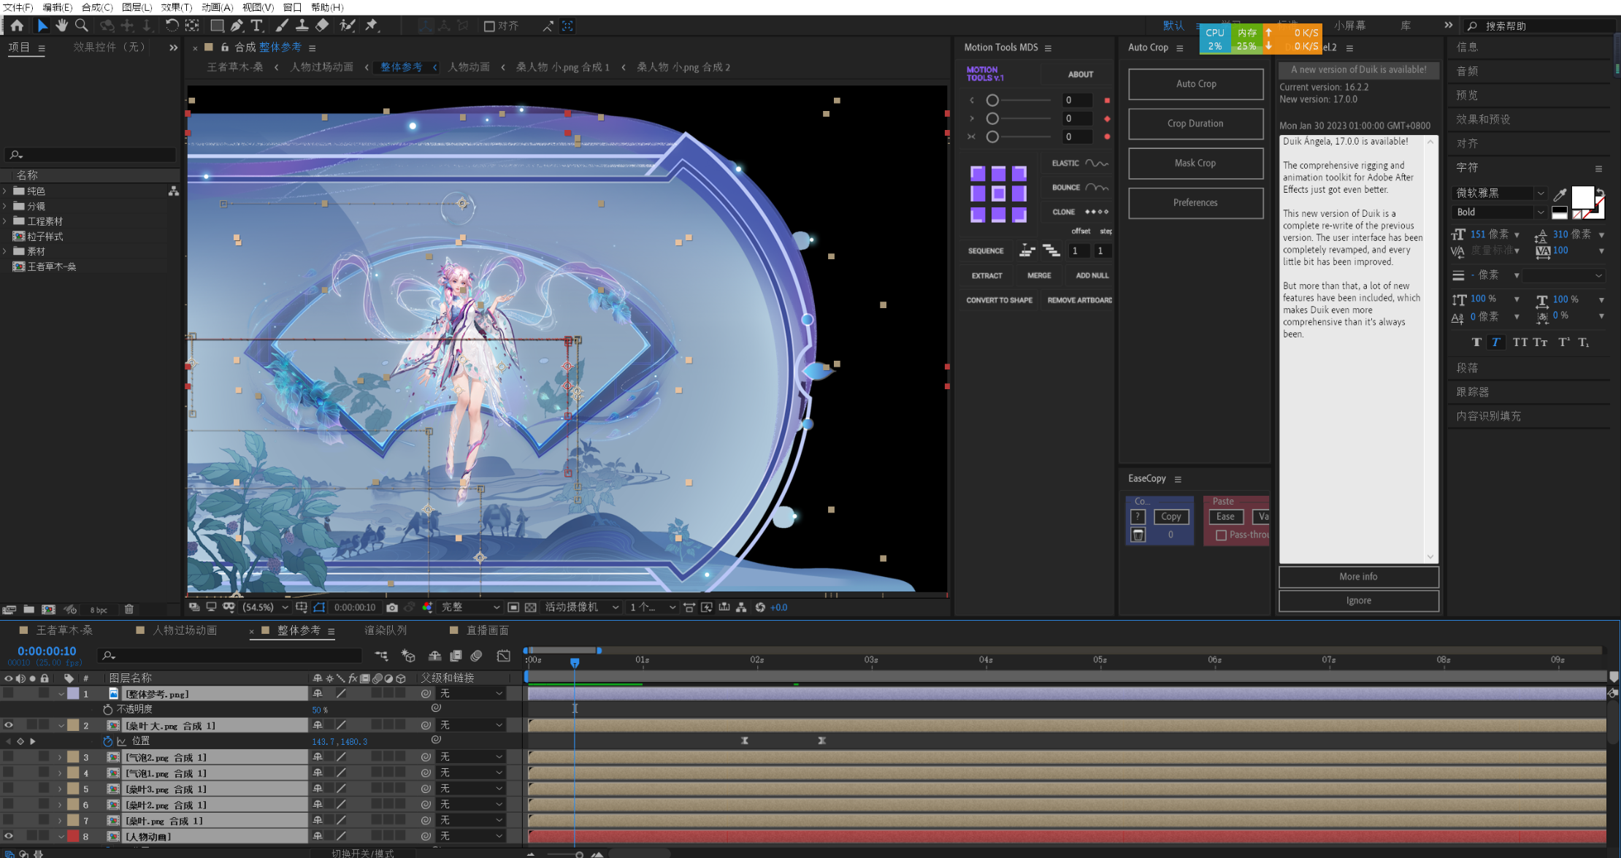
Task: Switch to the 渲染队列 tab
Action: coord(386,630)
